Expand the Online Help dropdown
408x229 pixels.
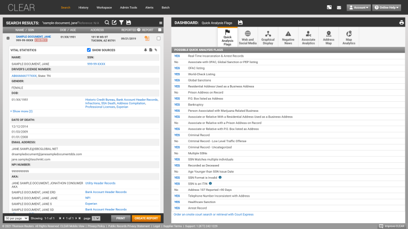coord(387,7)
